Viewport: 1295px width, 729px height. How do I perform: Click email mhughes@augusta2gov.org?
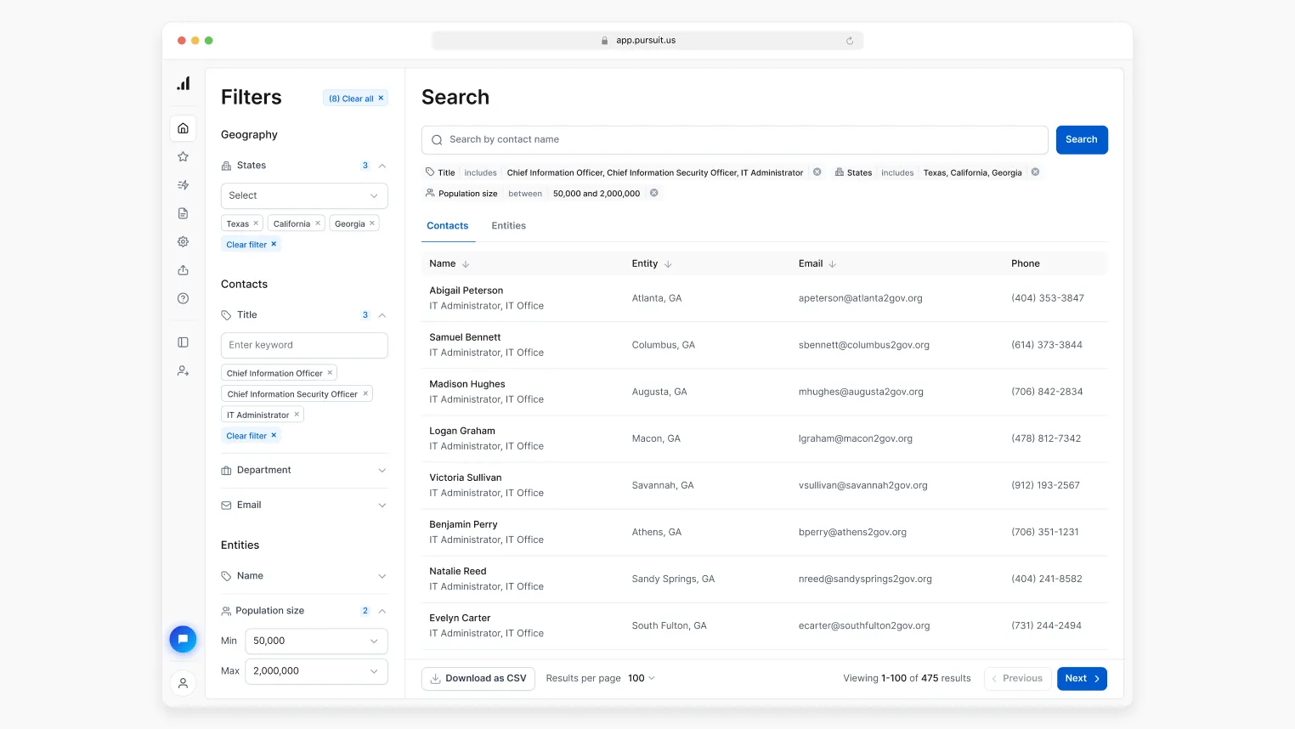(x=861, y=392)
